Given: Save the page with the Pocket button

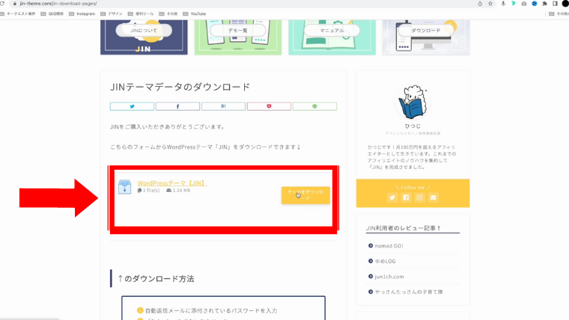Looking at the screenshot, I should click(269, 106).
